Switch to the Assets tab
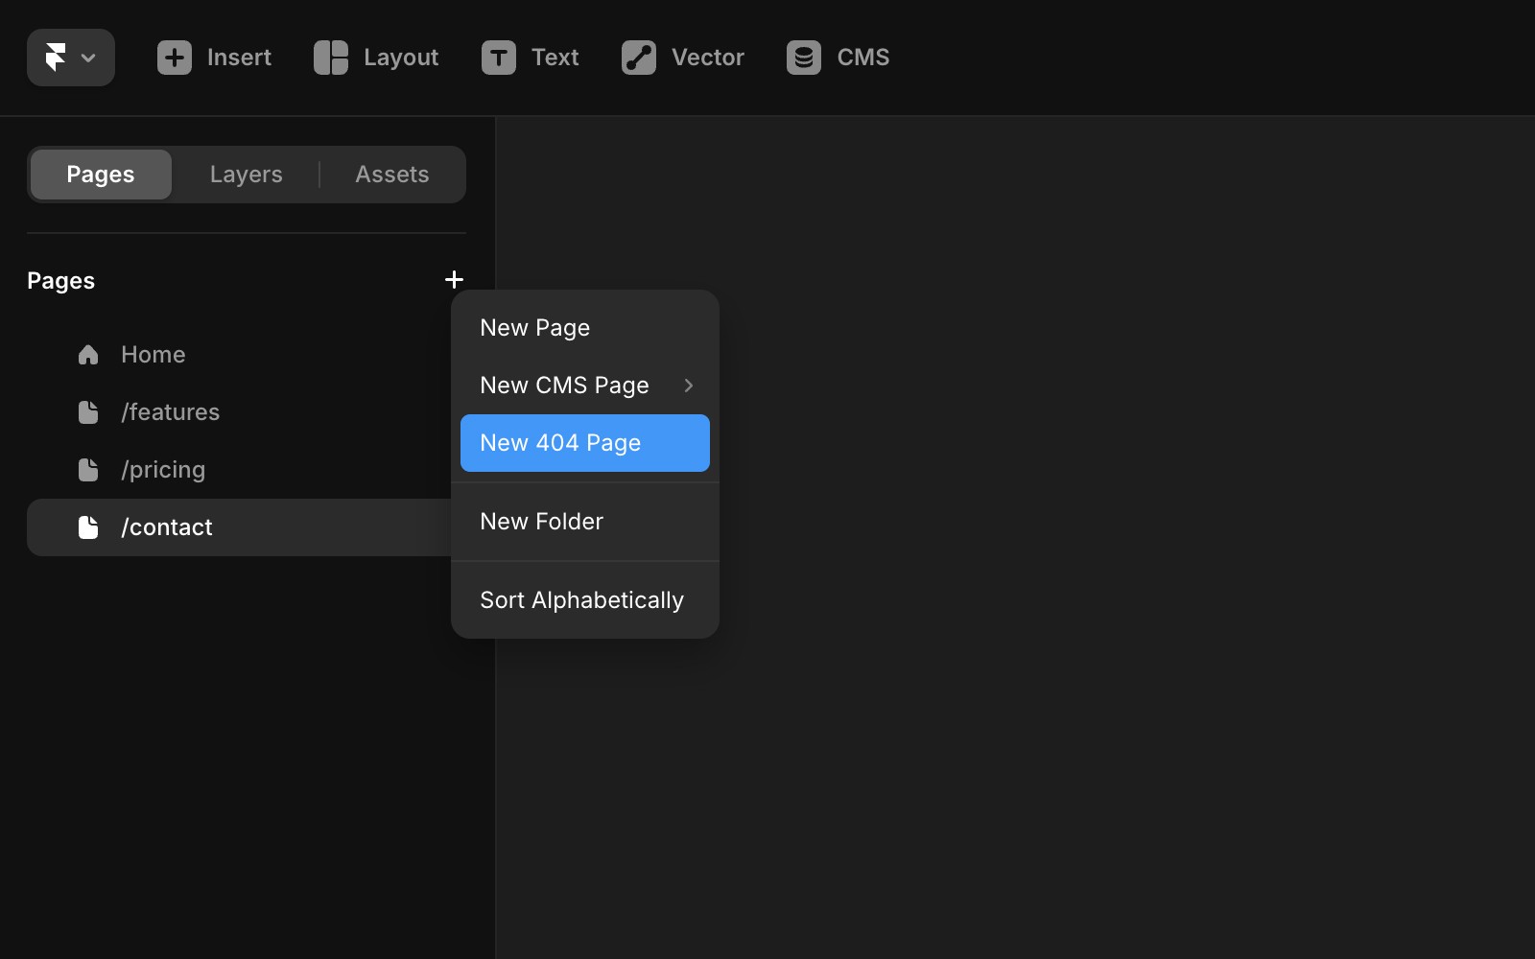The height and width of the screenshot is (959, 1535). click(392, 175)
